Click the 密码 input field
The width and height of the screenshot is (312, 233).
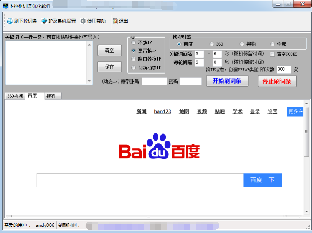tap(190, 82)
